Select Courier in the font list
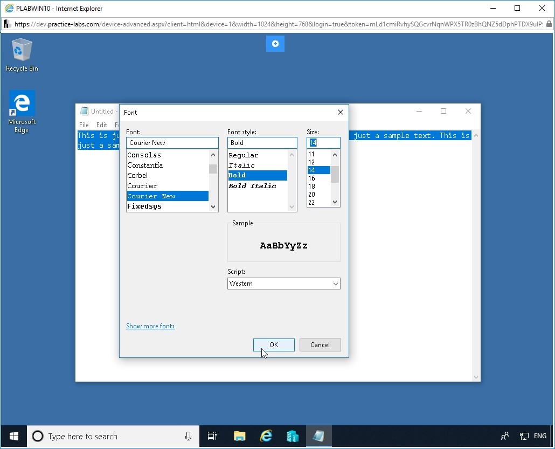This screenshot has width=555, height=449. [168, 186]
